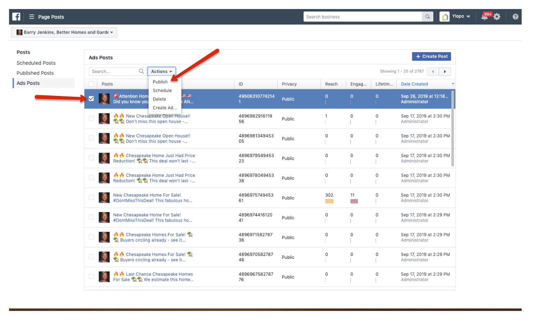Viewport: 534px width, 329px height.
Task: Expand the Actions dropdown
Action: [161, 71]
